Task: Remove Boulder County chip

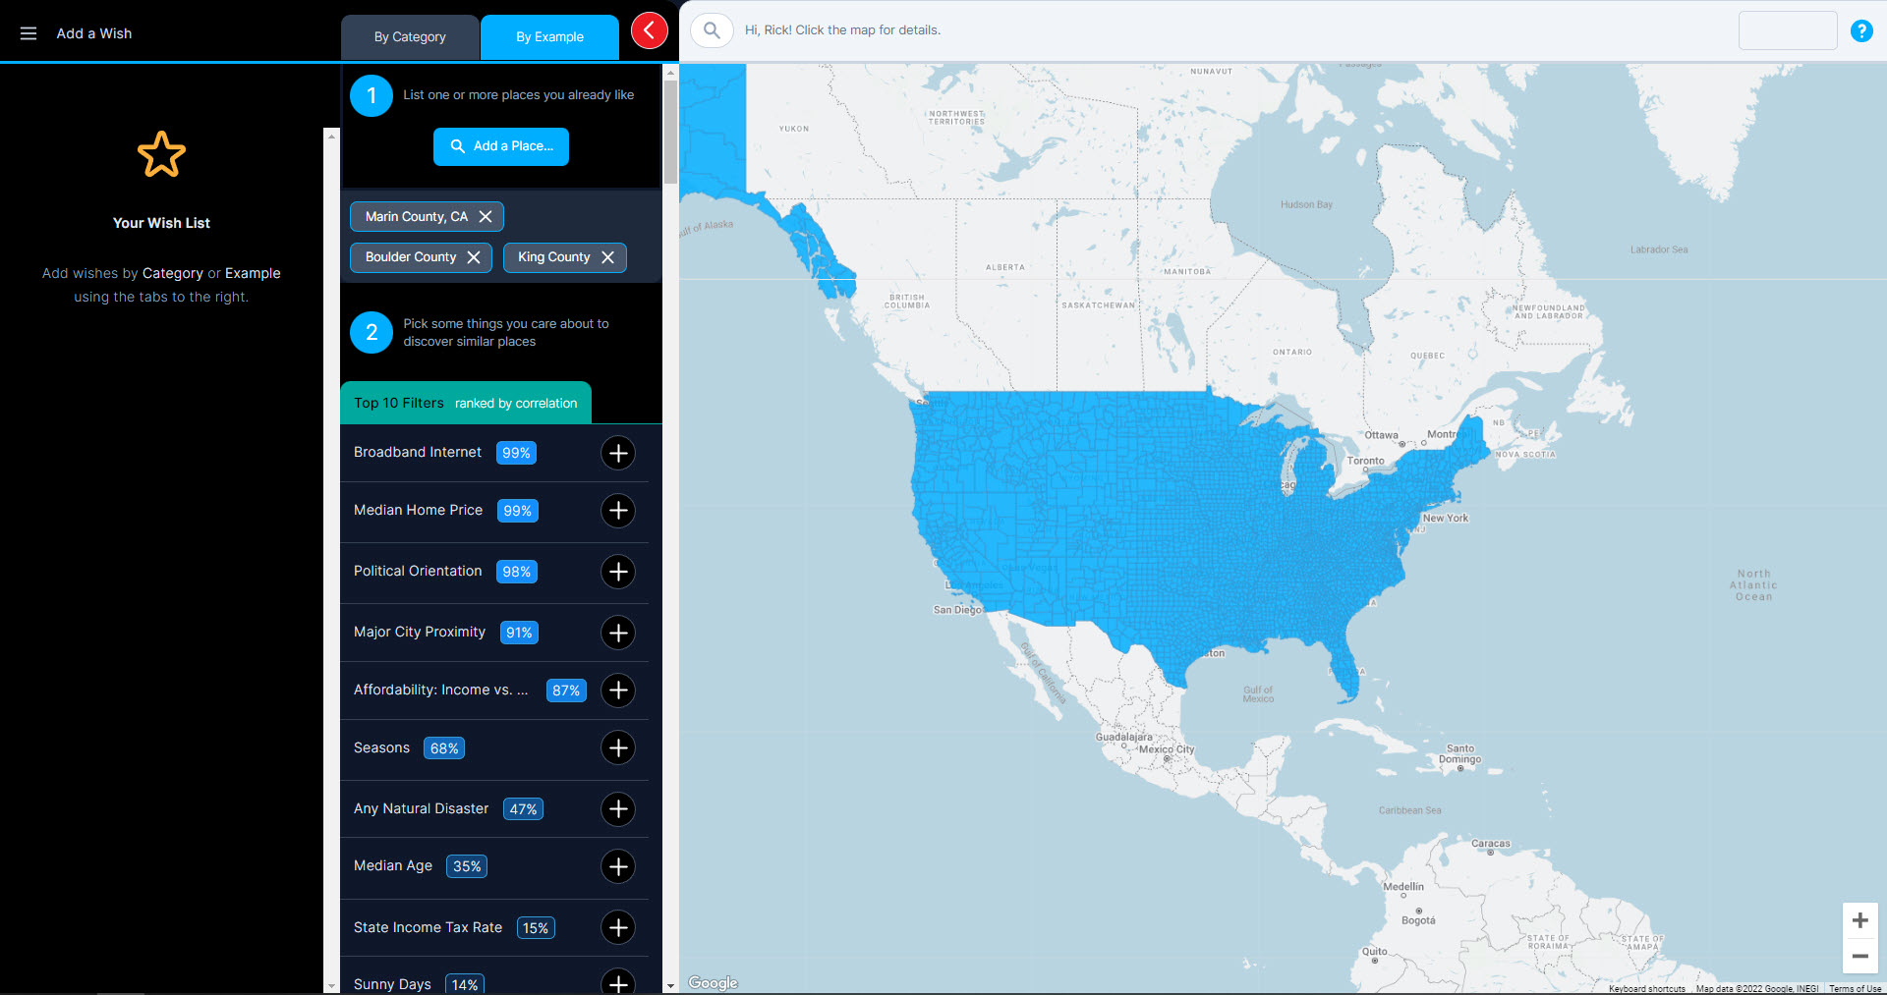Action: [x=474, y=257]
